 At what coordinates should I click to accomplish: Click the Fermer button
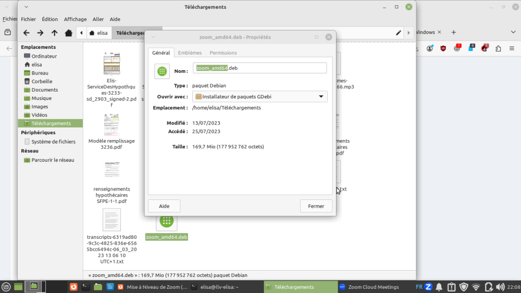click(x=316, y=206)
